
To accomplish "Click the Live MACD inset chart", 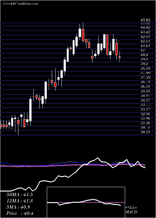I will point(86,202).
